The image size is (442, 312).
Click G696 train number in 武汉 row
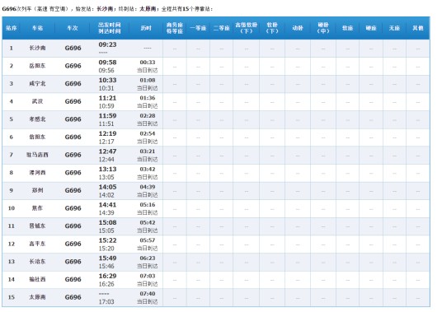[x=73, y=101]
